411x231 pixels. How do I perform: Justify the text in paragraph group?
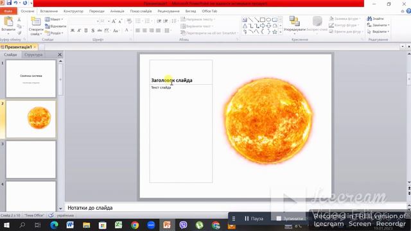pyautogui.click(x=158, y=30)
